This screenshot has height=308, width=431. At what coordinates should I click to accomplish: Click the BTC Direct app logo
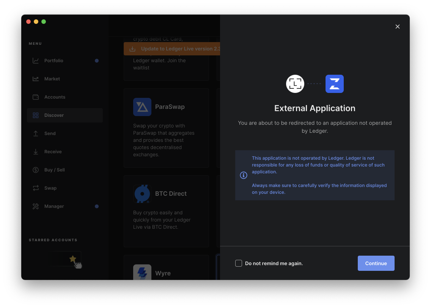click(x=142, y=194)
